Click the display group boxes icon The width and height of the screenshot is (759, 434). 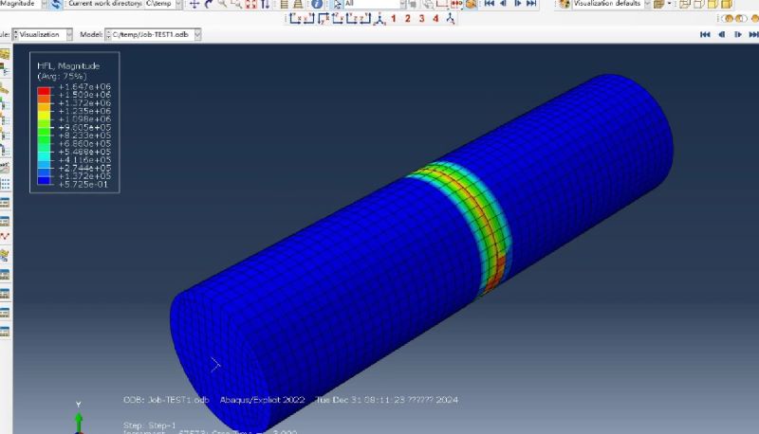[x=658, y=4]
